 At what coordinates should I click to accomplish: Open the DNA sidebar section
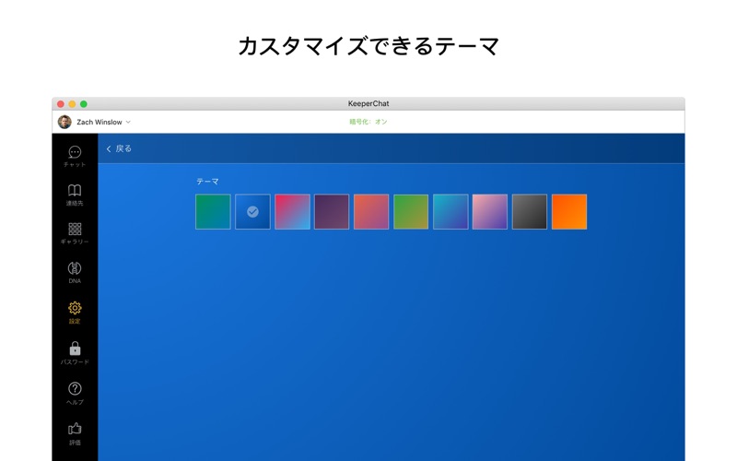[x=75, y=273]
